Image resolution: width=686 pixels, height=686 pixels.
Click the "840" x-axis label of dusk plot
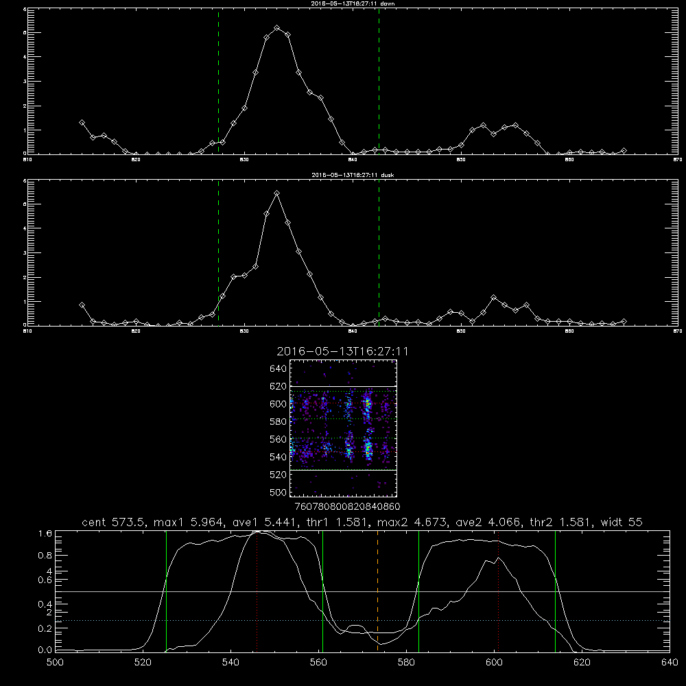click(x=353, y=331)
